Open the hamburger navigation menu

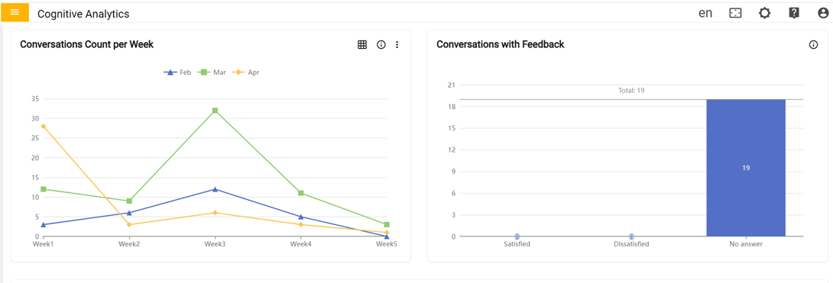coord(15,12)
